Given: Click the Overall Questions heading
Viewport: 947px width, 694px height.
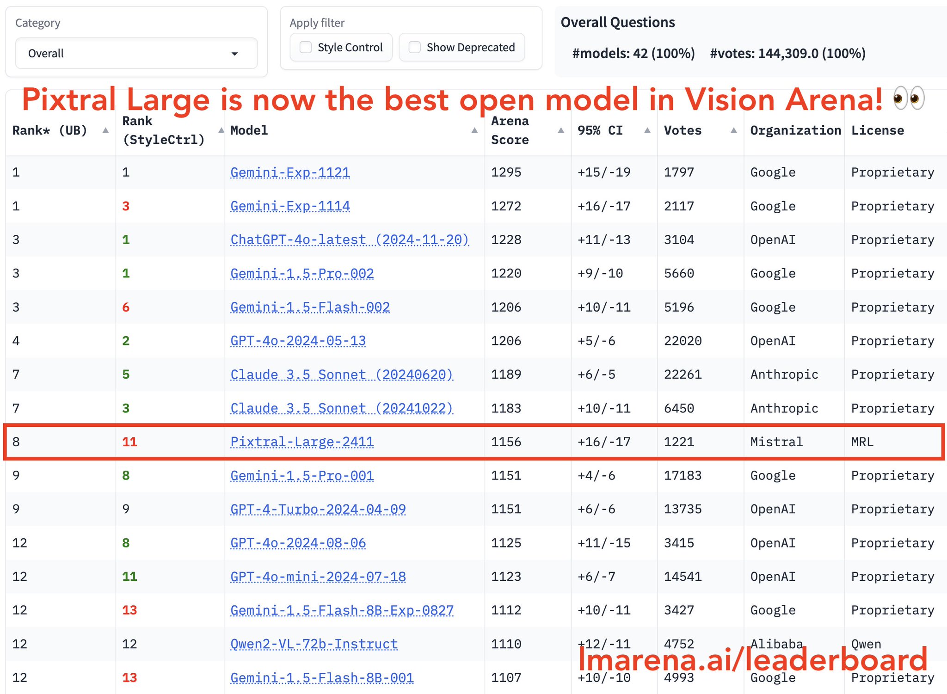Looking at the screenshot, I should pyautogui.click(x=618, y=22).
